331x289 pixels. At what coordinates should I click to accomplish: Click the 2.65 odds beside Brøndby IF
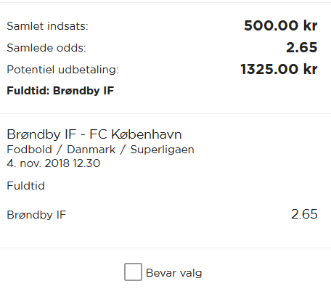304,214
